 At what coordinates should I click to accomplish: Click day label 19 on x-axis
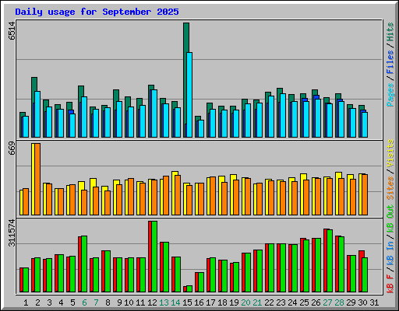(234, 302)
